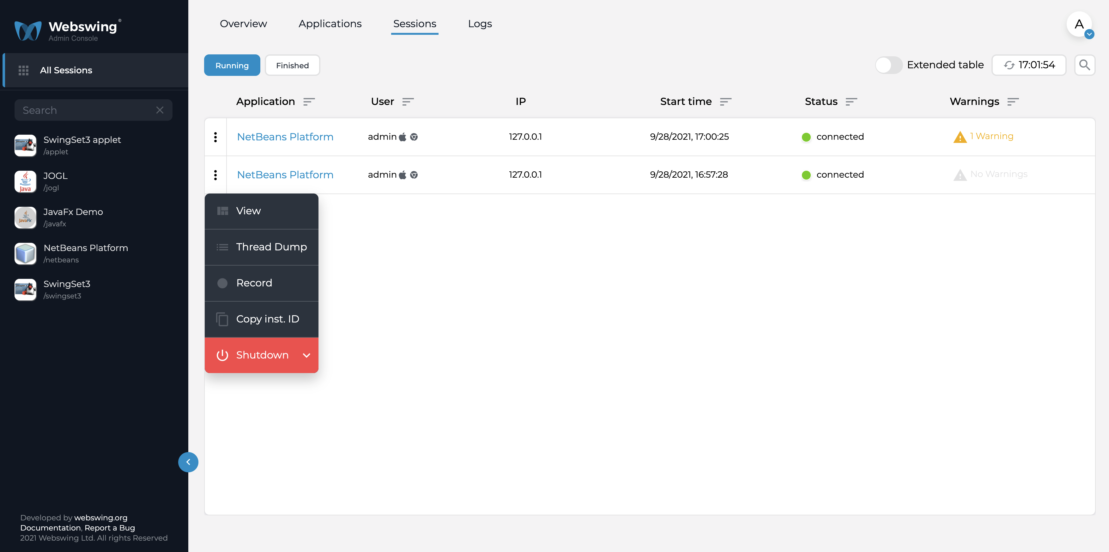Viewport: 1109px width, 552px height.
Task: Visit the webswing.org link
Action: (101, 518)
